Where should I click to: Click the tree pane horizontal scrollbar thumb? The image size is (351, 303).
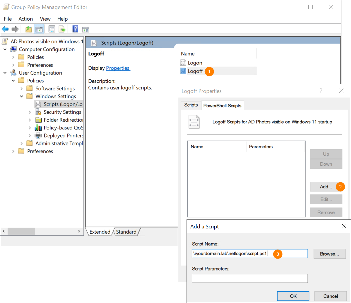coord(21,231)
